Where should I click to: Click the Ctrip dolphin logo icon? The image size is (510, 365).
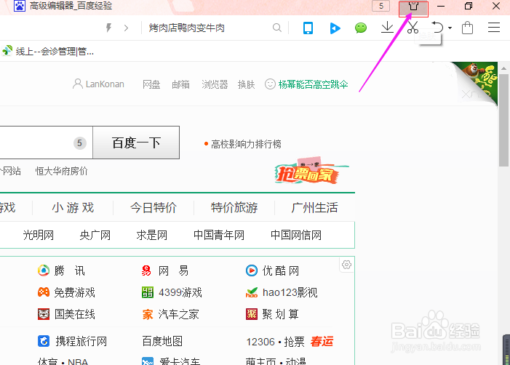44,341
